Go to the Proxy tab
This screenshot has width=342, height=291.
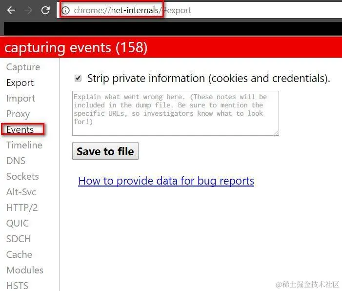[18, 114]
